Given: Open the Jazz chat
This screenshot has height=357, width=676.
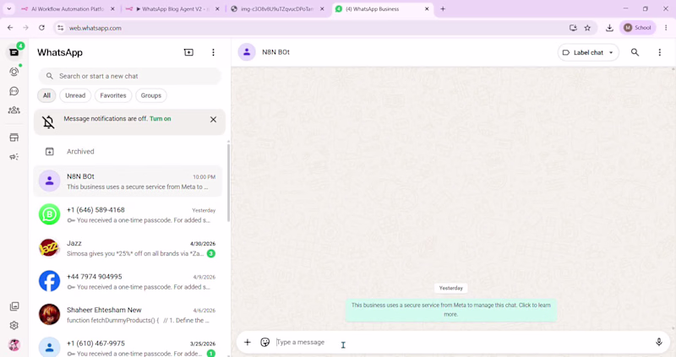Looking at the screenshot, I should click(128, 248).
